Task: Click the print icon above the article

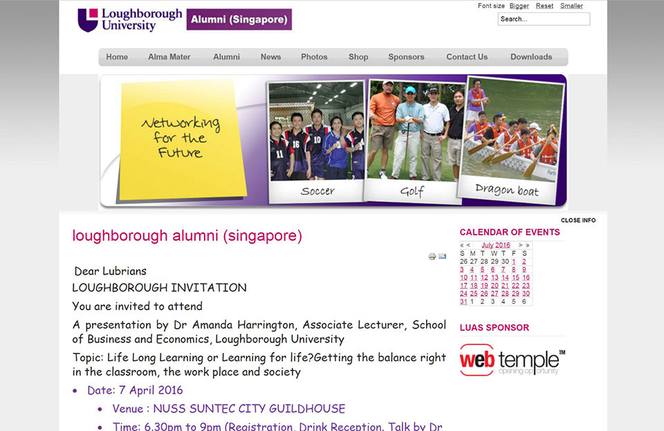Action: coord(432,256)
